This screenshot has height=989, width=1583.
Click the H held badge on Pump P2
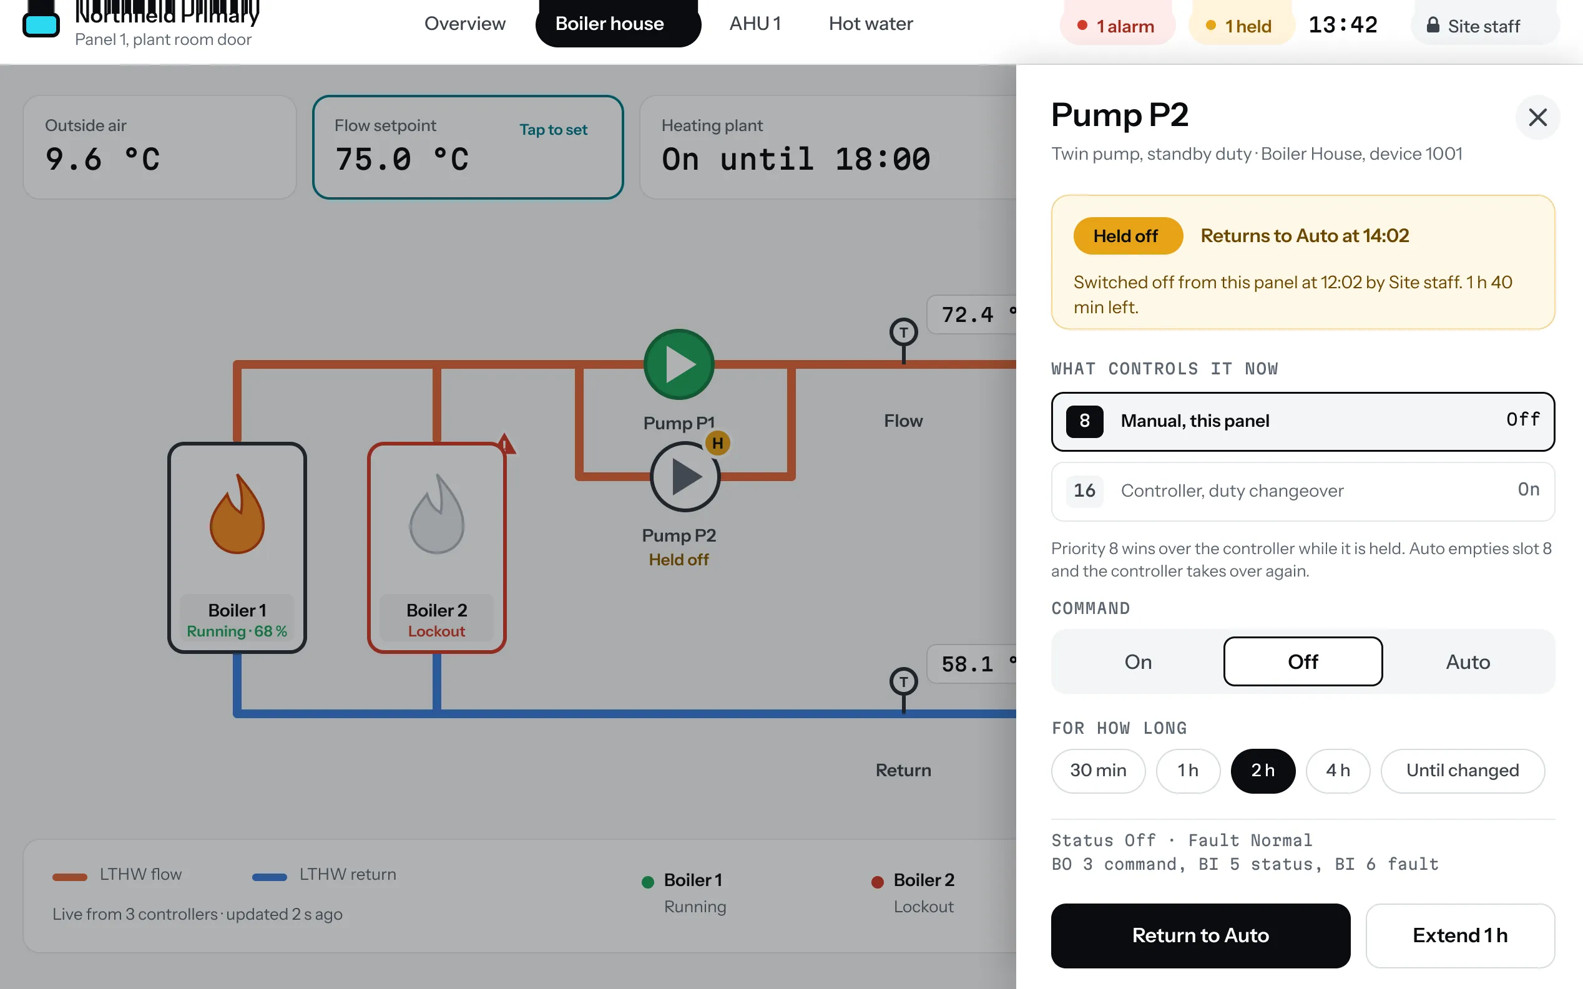717,444
